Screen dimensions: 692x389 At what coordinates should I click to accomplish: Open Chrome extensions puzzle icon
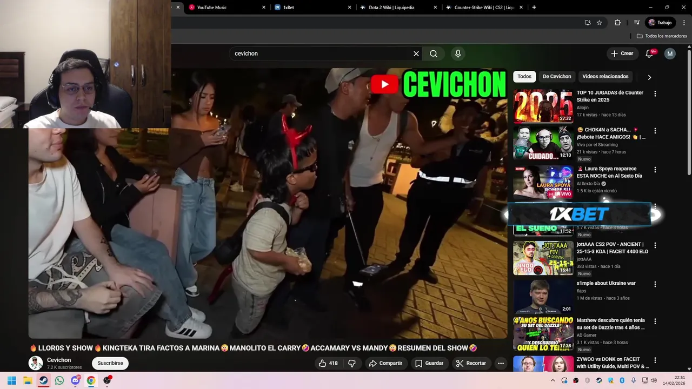pos(617,23)
